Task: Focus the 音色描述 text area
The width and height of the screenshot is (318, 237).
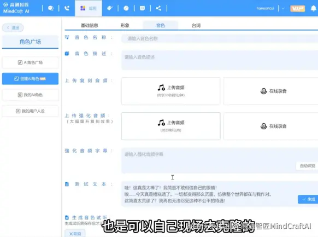Action: pos(220,60)
